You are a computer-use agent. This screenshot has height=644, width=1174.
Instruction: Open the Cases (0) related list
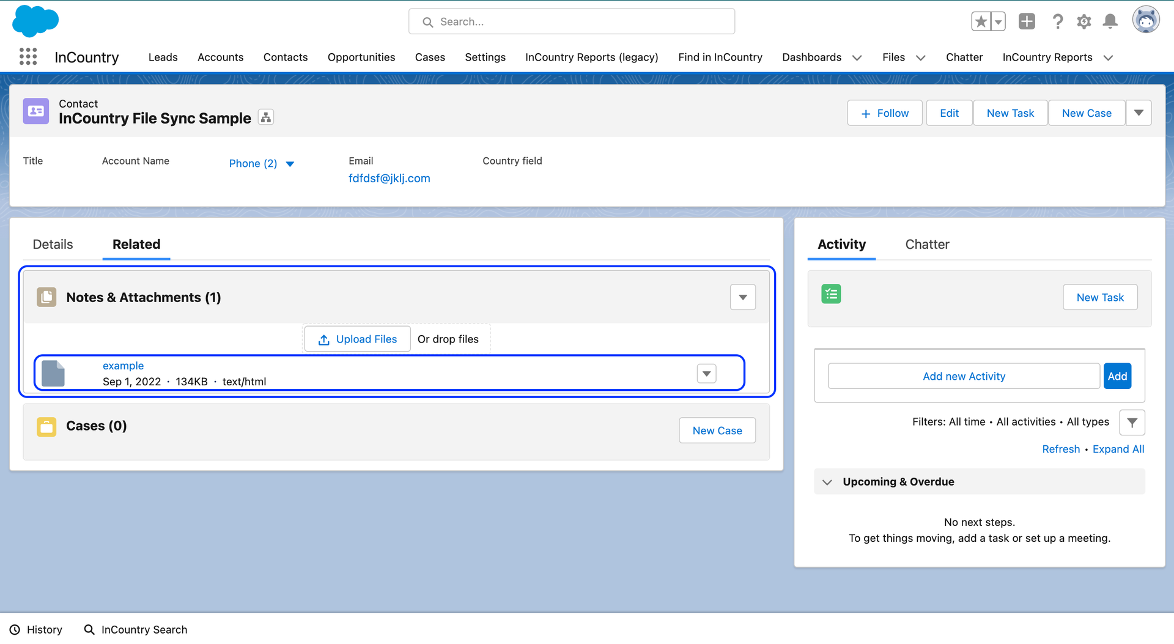point(97,426)
